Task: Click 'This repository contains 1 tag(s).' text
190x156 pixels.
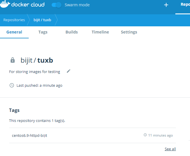Action: 37,121
